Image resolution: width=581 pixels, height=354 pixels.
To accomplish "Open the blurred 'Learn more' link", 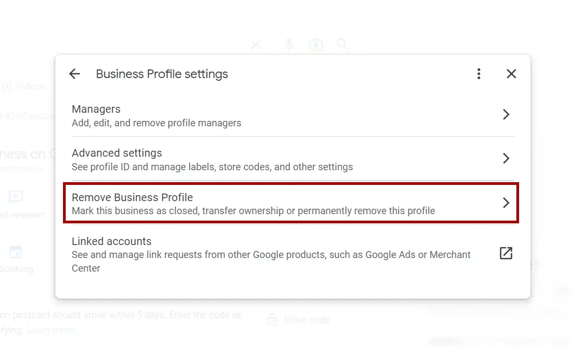I will tap(50, 330).
